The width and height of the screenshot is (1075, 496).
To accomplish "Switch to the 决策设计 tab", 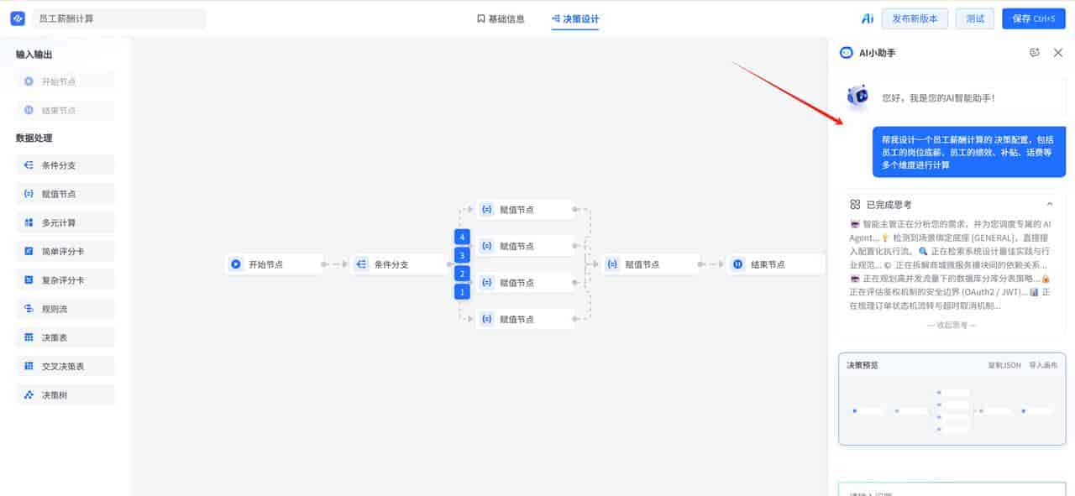I will click(x=575, y=18).
